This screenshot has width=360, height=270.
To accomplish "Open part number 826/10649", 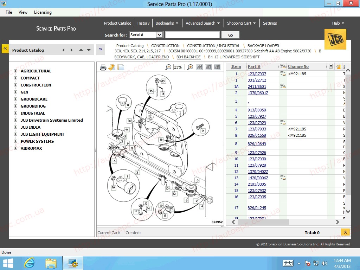I will (257, 144).
